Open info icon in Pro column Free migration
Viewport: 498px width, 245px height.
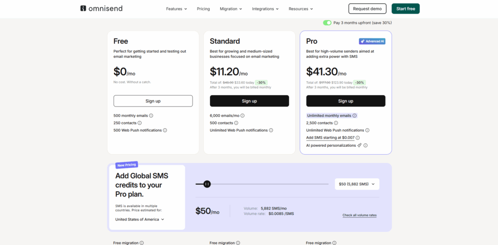(x=334, y=243)
